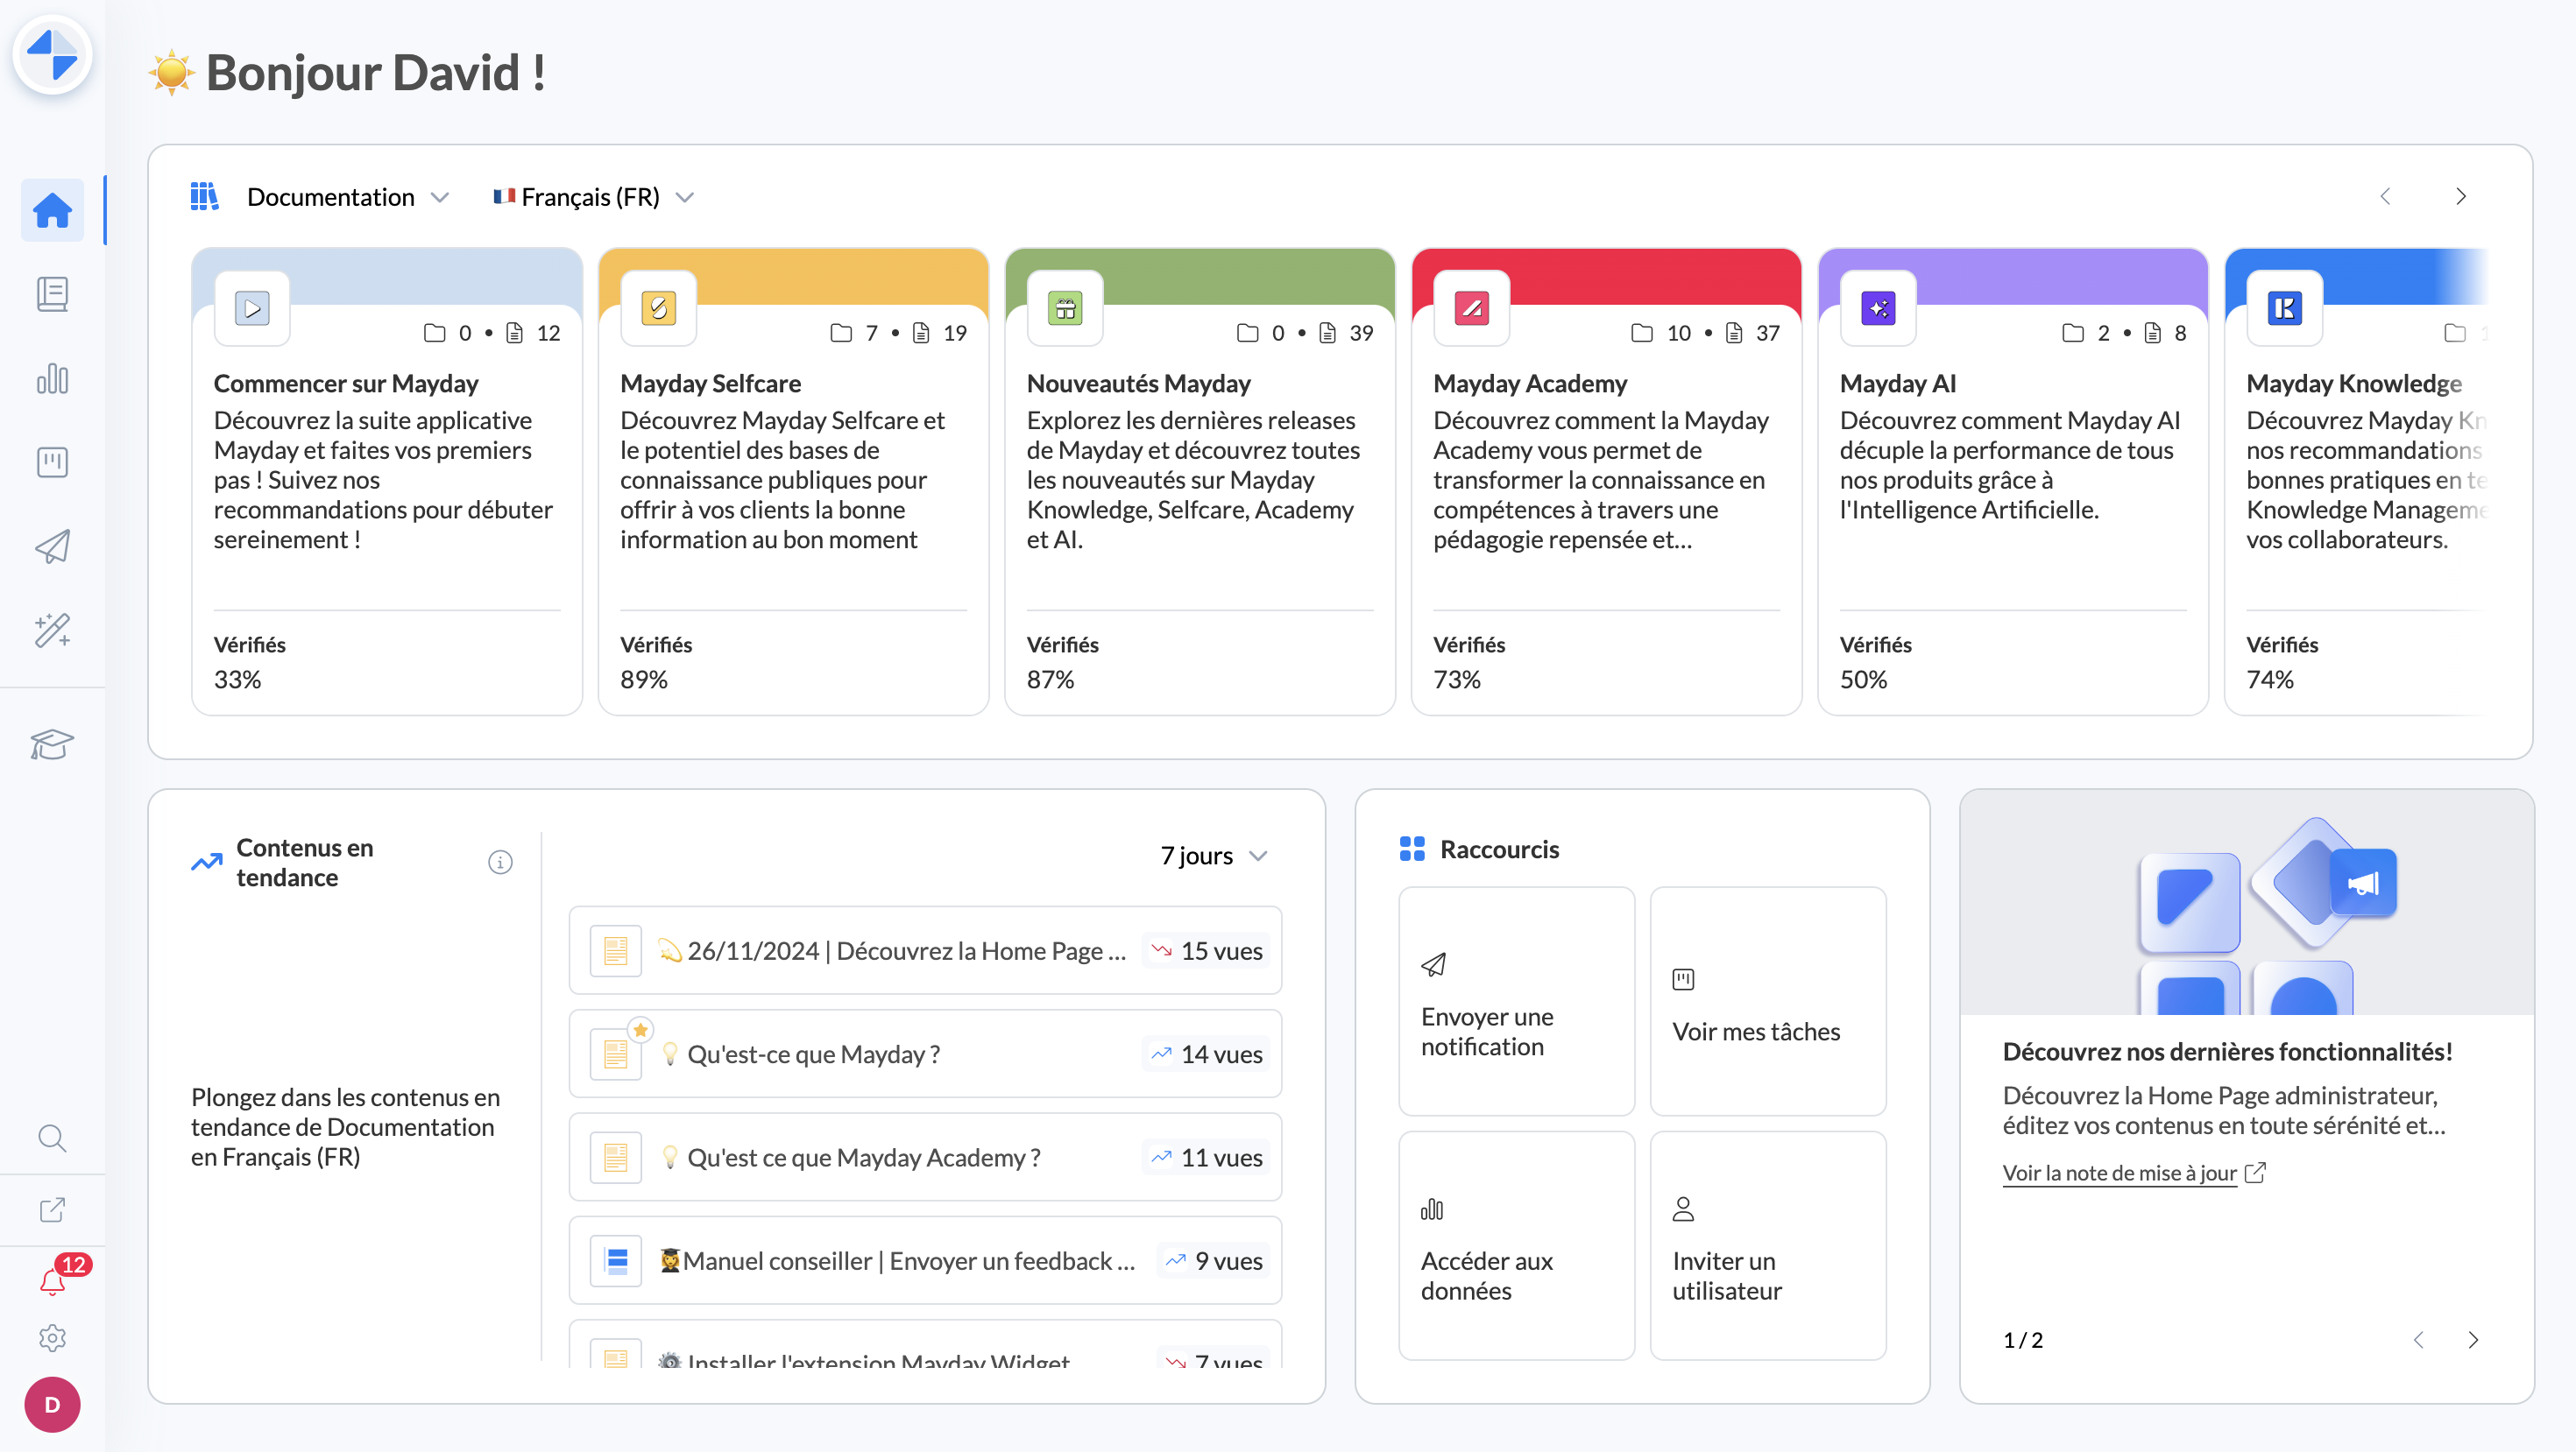The height and width of the screenshot is (1452, 2576).
Task: Open the graduation cap Academy icon
Action: click(52, 744)
